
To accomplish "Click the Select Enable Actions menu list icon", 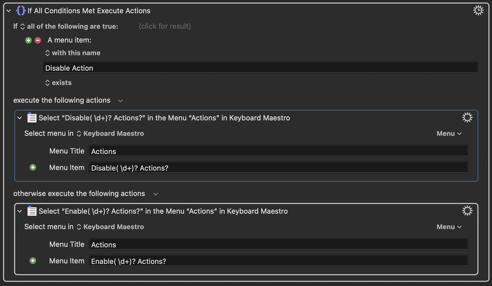I will [32, 211].
